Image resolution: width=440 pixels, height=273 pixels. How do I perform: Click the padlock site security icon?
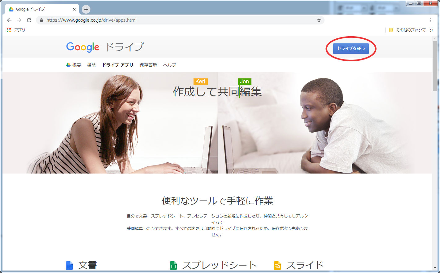point(41,20)
